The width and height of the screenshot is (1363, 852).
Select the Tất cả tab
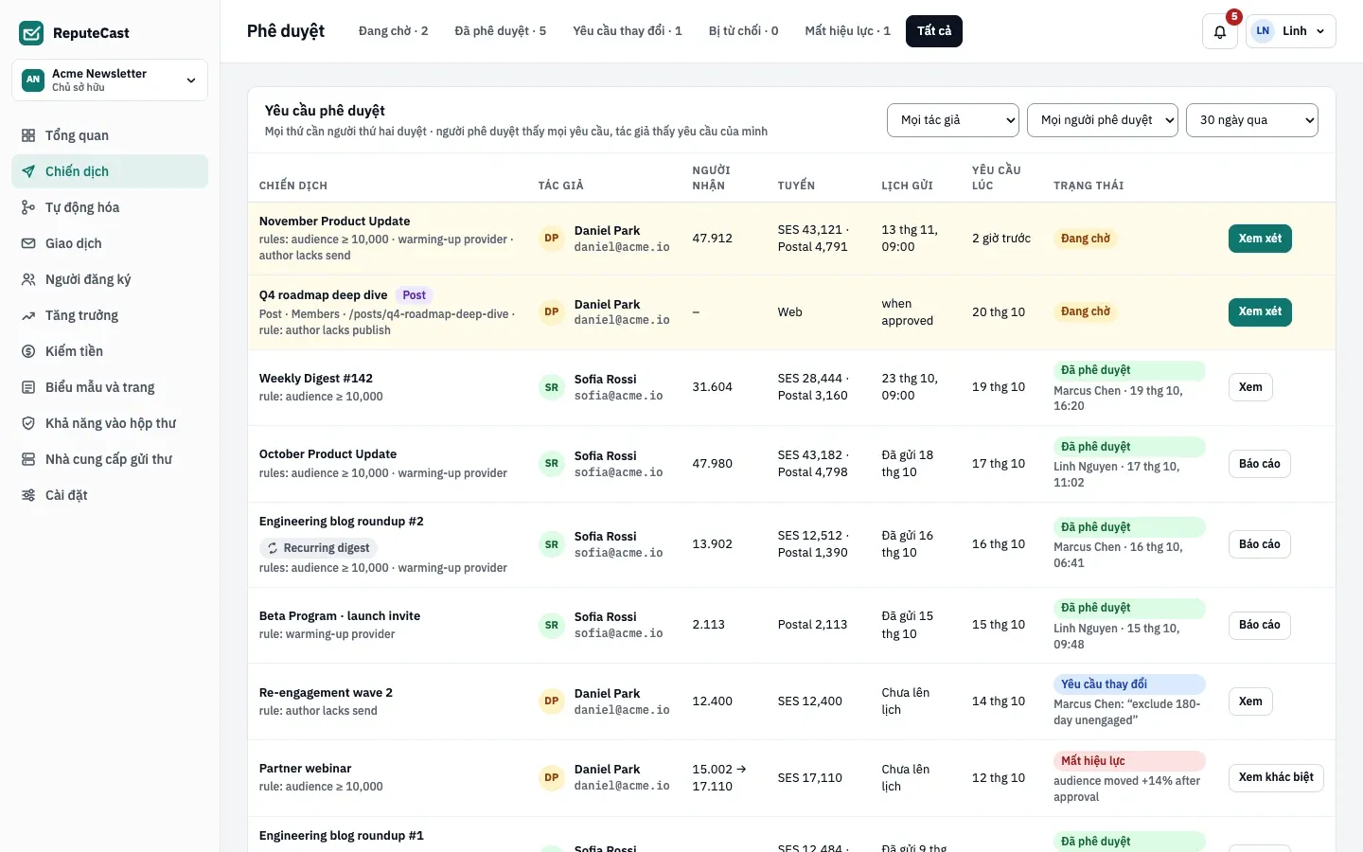(934, 31)
